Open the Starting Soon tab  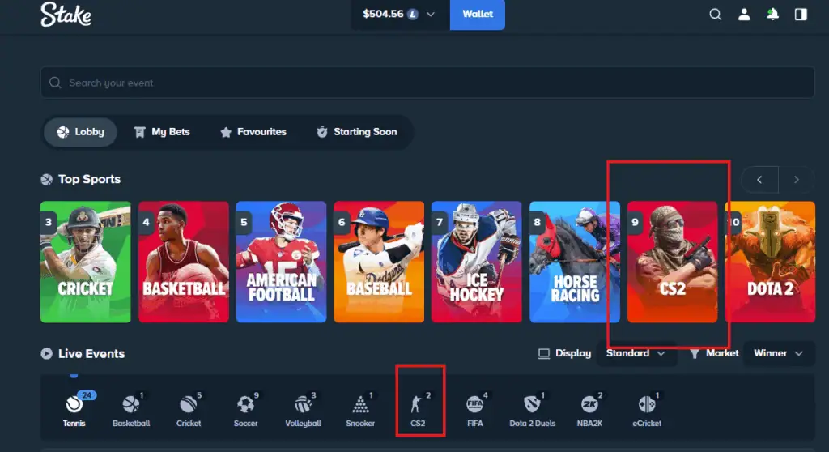click(x=356, y=132)
